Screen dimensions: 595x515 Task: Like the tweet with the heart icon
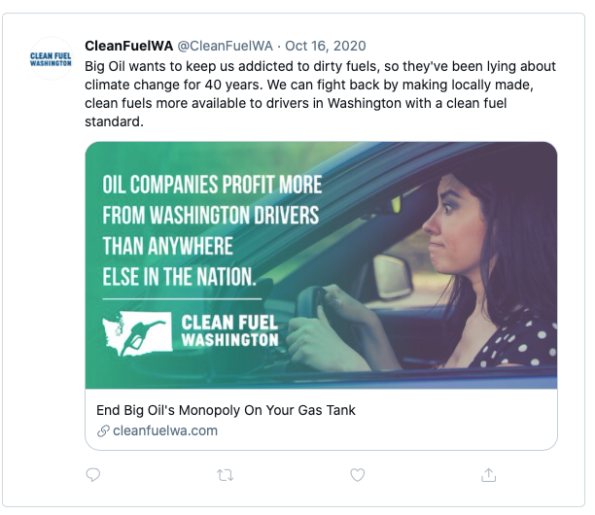(x=357, y=474)
